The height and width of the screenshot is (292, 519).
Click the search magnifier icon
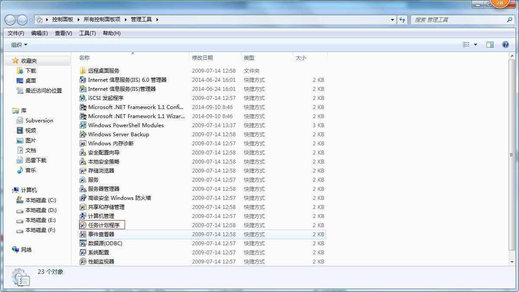coord(509,19)
